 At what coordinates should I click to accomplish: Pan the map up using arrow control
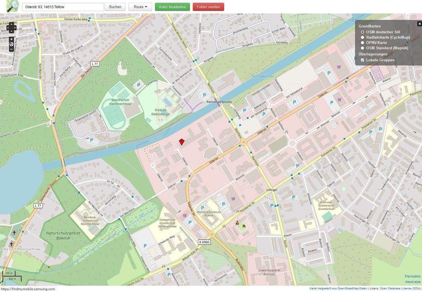click(11, 23)
